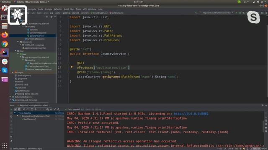268x150 pixels.
Task: Click print console icon
Action: [x=266, y=128]
